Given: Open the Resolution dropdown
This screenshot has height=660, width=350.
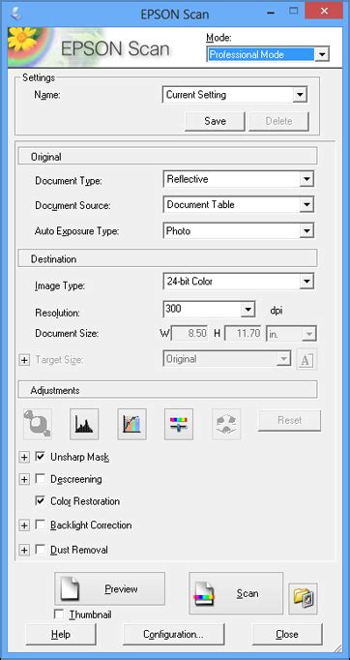Looking at the screenshot, I should pos(209,310).
